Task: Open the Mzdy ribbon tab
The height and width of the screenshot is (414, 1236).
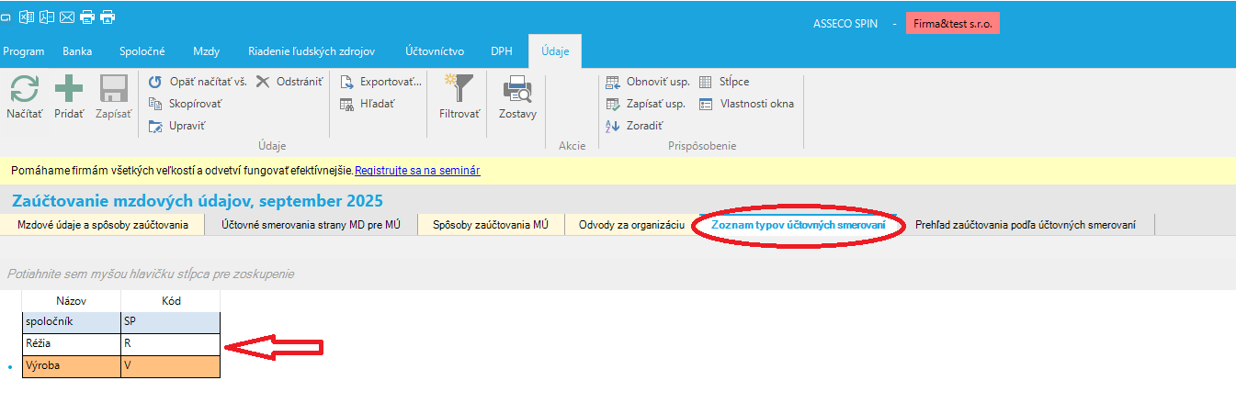Action: pos(206,51)
